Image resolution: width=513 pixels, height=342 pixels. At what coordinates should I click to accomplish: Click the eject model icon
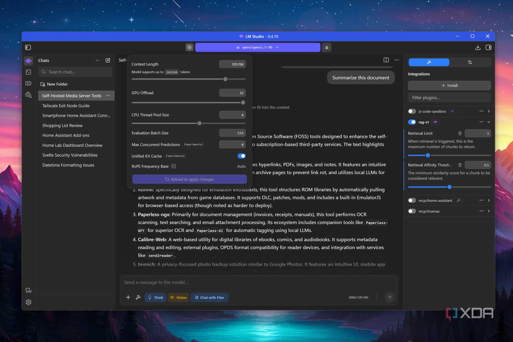(326, 48)
